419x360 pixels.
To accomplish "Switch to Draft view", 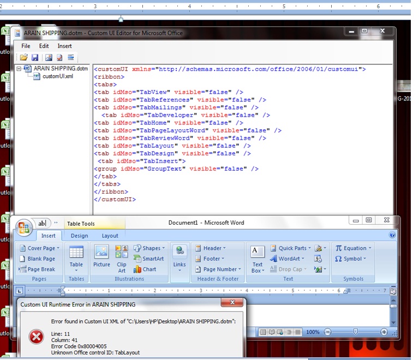I will tap(297, 332).
